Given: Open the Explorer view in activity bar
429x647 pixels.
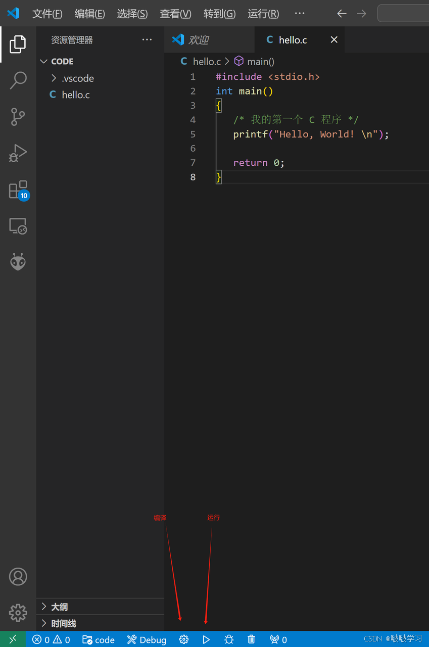Looking at the screenshot, I should coord(18,44).
